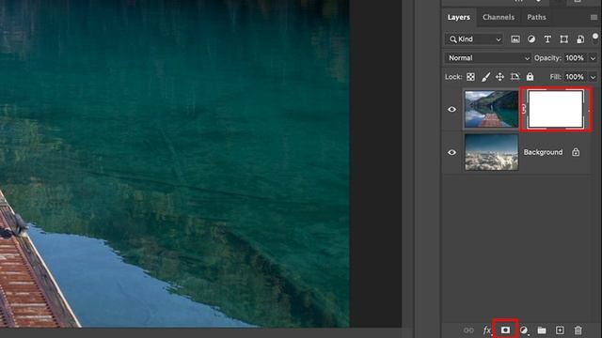Open the Normal blend mode dropdown
This screenshot has height=338, width=602.
tap(488, 58)
